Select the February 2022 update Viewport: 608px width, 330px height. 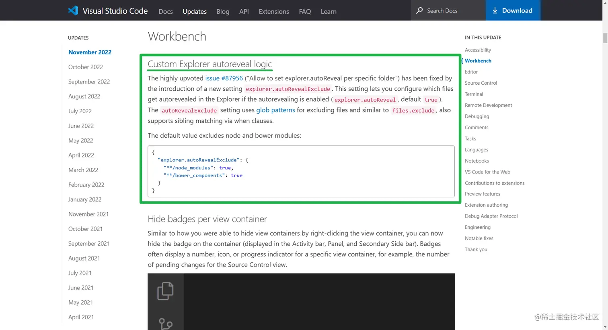[86, 185]
